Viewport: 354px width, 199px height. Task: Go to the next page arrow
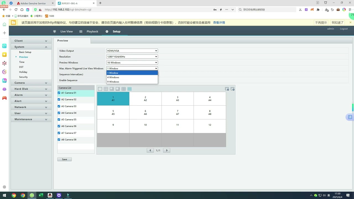pyautogui.click(x=166, y=150)
